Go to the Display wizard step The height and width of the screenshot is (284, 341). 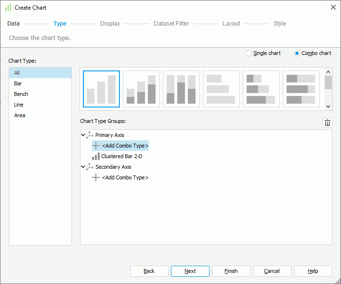[110, 24]
